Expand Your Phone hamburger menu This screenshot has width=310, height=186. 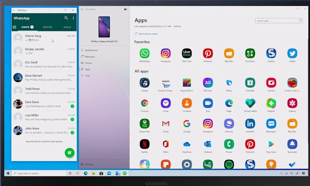point(82,9)
